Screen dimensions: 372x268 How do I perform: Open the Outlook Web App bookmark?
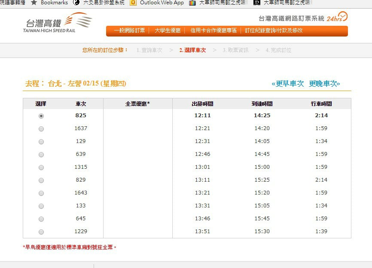[162, 3]
